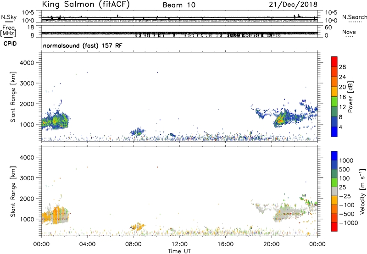Image resolution: width=367 pixels, height=254 pixels.
Task: Click the power panel 'Slant Range [km]' label
Action: coord(13,97)
